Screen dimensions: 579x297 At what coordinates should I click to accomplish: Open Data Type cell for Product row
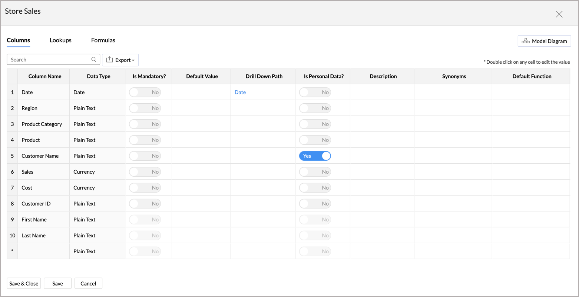(x=97, y=140)
